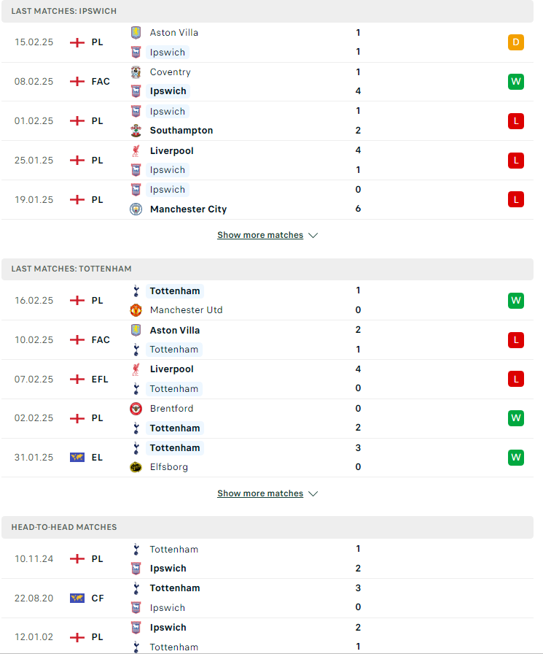Click the Manchester City club crest
The image size is (543, 654).
136,209
